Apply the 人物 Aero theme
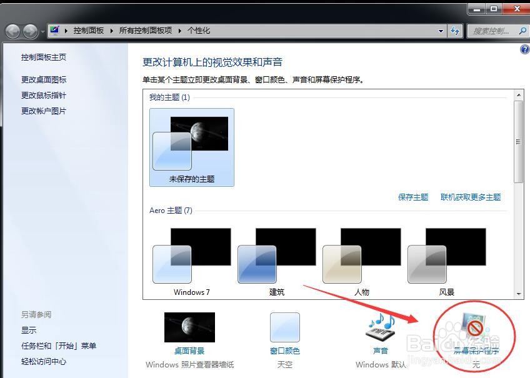This screenshot has height=378, width=530. point(362,261)
